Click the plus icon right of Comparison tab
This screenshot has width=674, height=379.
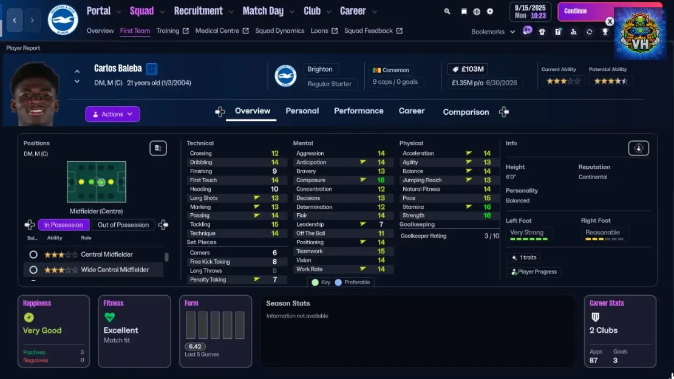pos(504,112)
